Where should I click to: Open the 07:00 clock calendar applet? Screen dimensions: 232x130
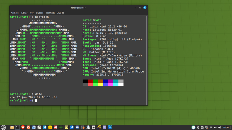click(x=225, y=128)
